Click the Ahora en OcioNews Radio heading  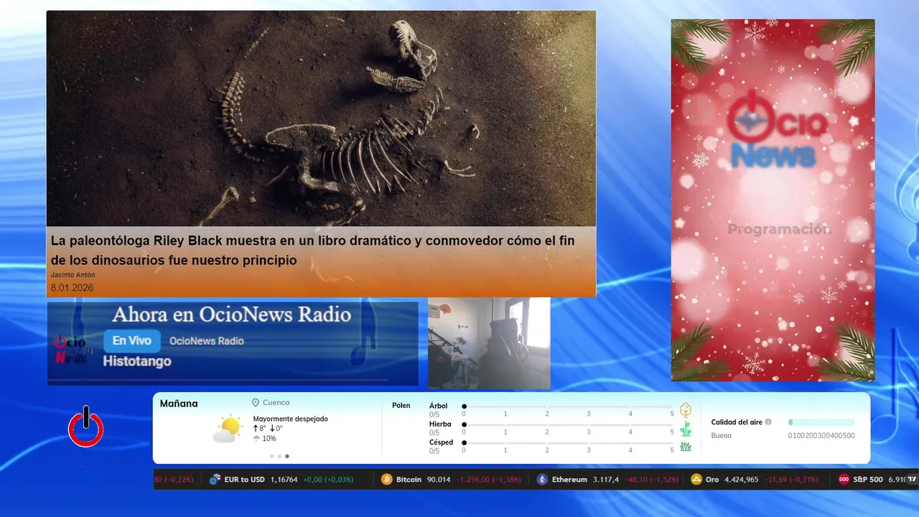point(232,315)
